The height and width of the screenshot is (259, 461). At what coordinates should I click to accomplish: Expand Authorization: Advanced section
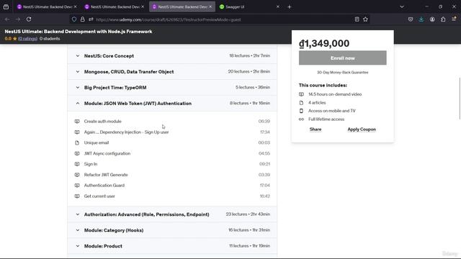point(172,214)
